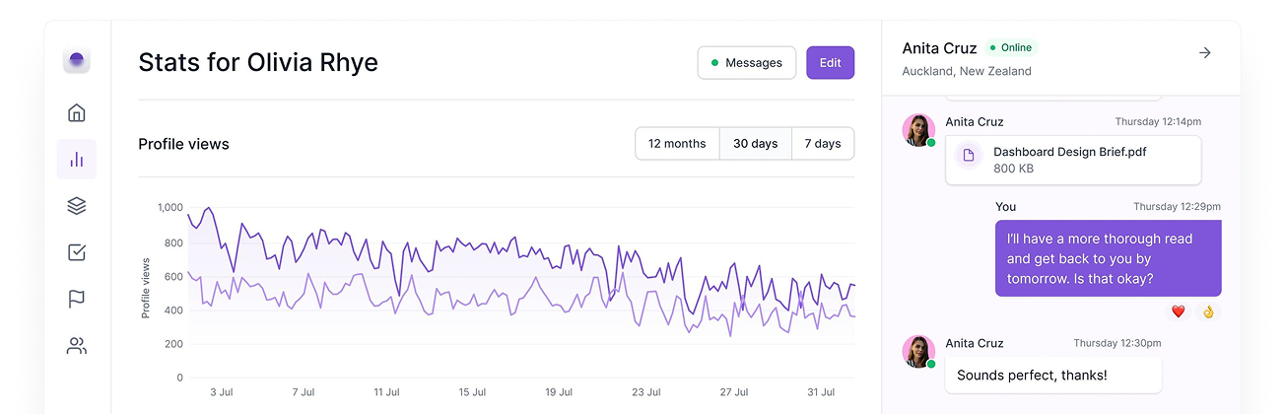This screenshot has width=1285, height=414.
Task: Click the red heart emoji reaction
Action: tap(1178, 311)
